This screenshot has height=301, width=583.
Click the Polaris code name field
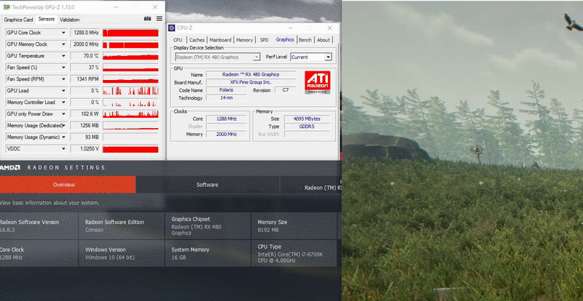coord(226,90)
